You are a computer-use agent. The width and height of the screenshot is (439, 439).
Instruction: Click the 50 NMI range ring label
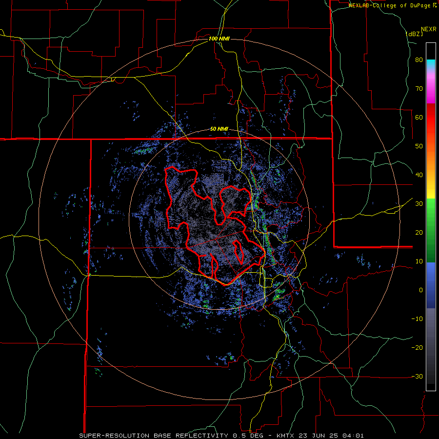click(x=219, y=129)
